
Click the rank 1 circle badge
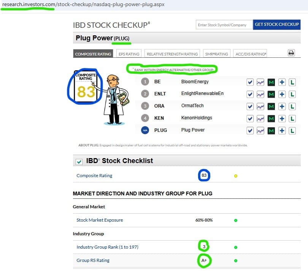coord(145,82)
